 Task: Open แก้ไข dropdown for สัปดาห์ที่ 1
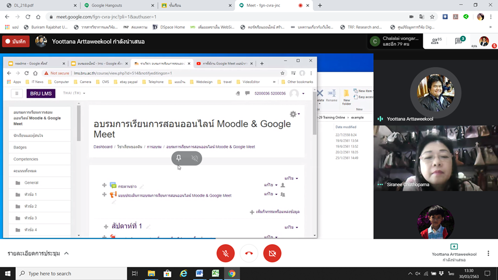coord(291,227)
